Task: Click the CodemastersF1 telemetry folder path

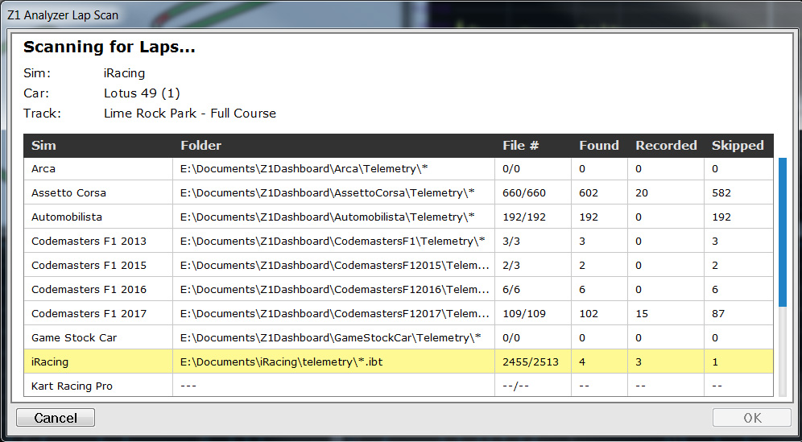Action: 333,241
